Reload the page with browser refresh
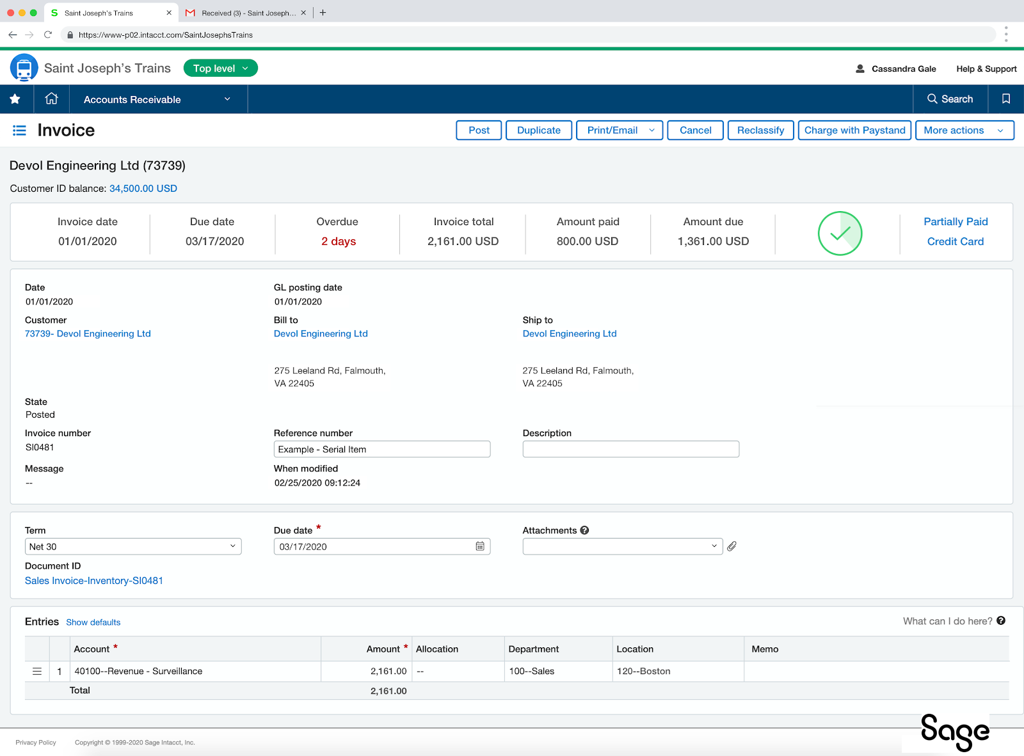Viewport: 1024px width, 756px height. pos(48,35)
